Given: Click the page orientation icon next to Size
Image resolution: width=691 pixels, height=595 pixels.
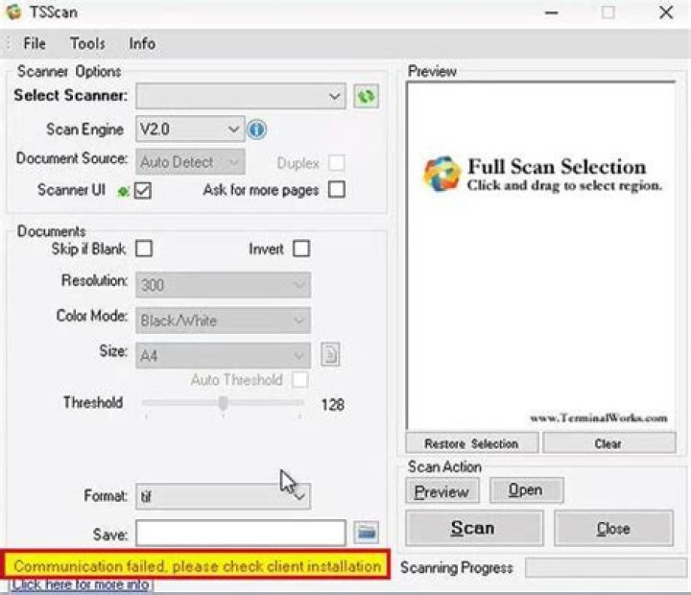Looking at the screenshot, I should coord(330,354).
